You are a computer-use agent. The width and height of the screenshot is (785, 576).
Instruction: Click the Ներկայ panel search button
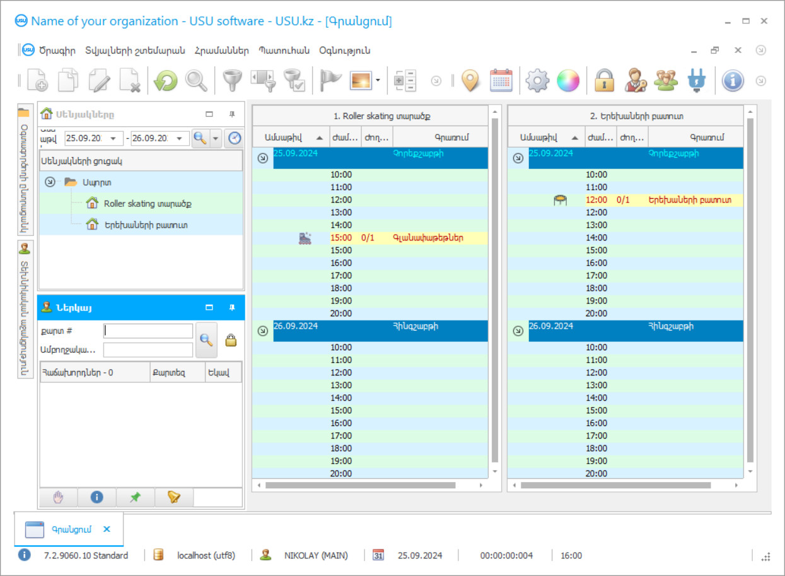[x=206, y=339]
